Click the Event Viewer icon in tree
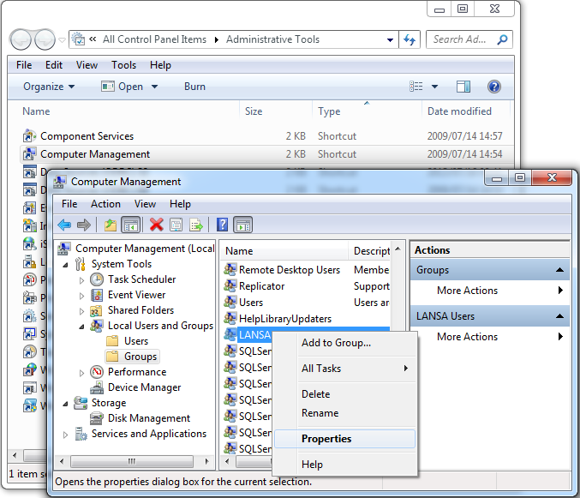This screenshot has width=580, height=498. (97, 295)
